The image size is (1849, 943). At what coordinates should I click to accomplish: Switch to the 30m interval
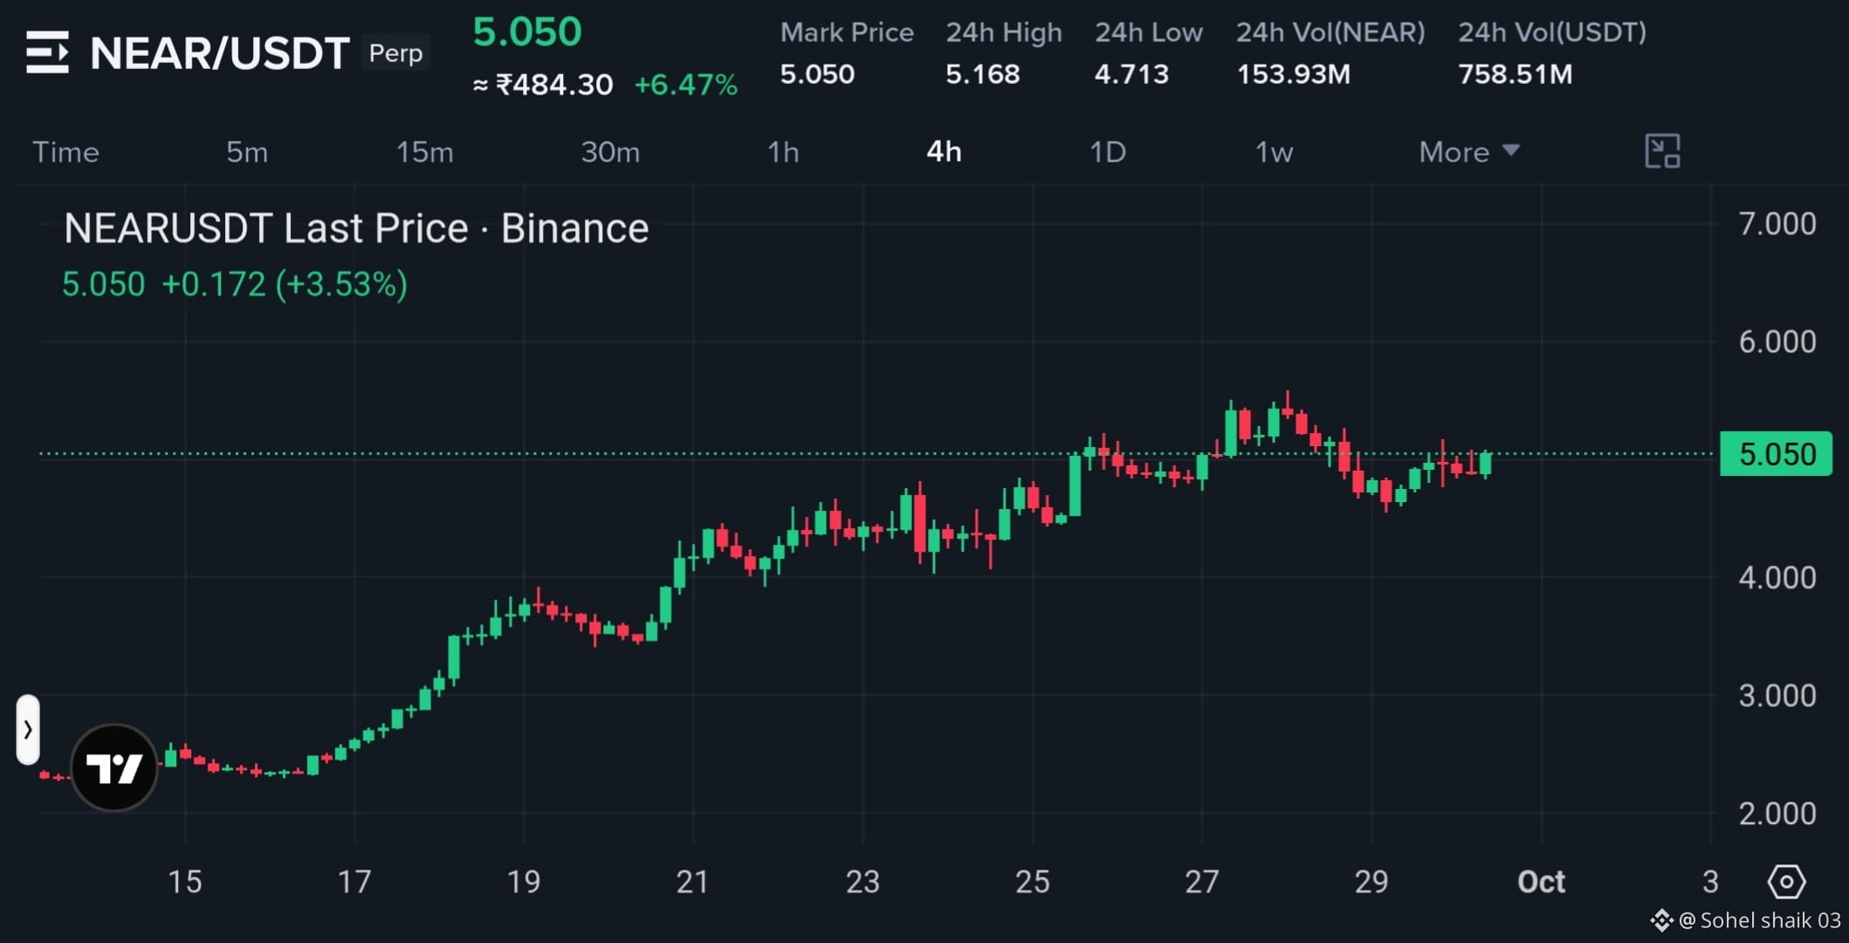(610, 152)
